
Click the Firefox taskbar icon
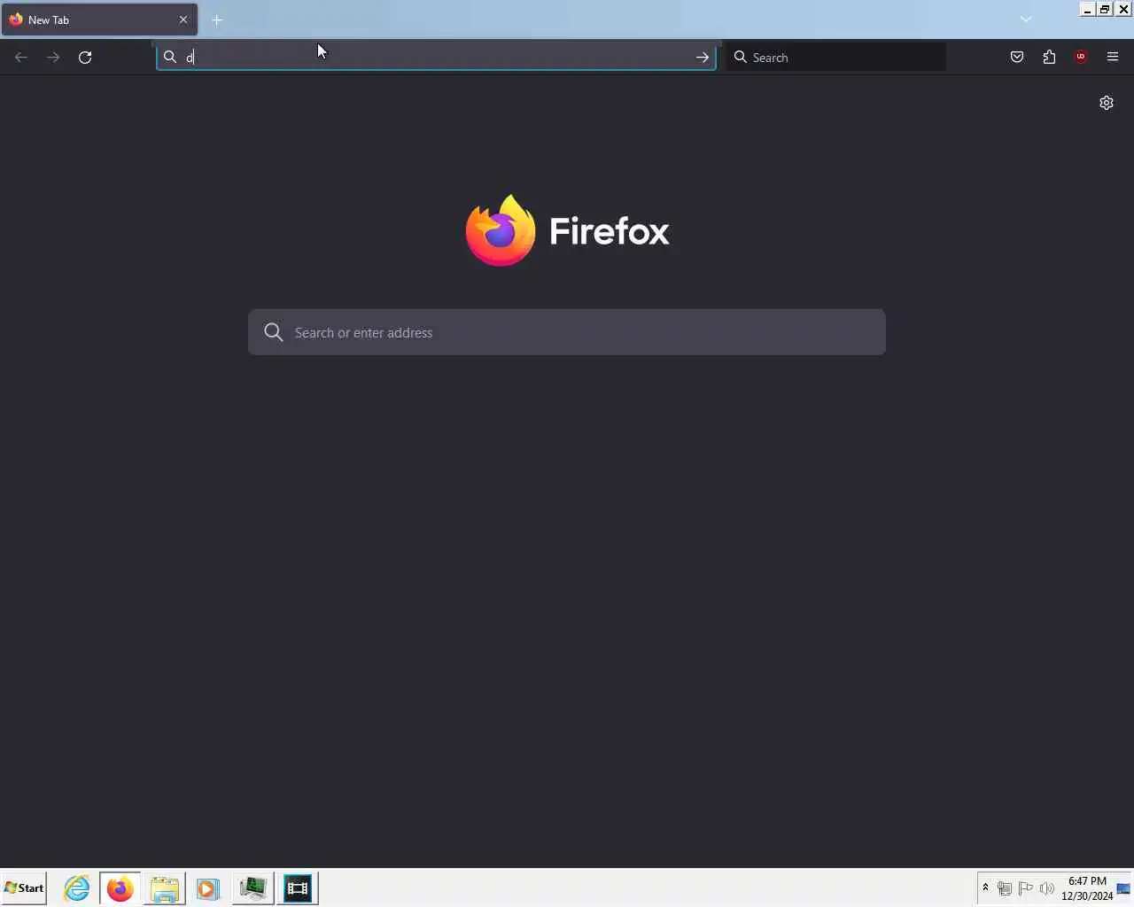(120, 888)
